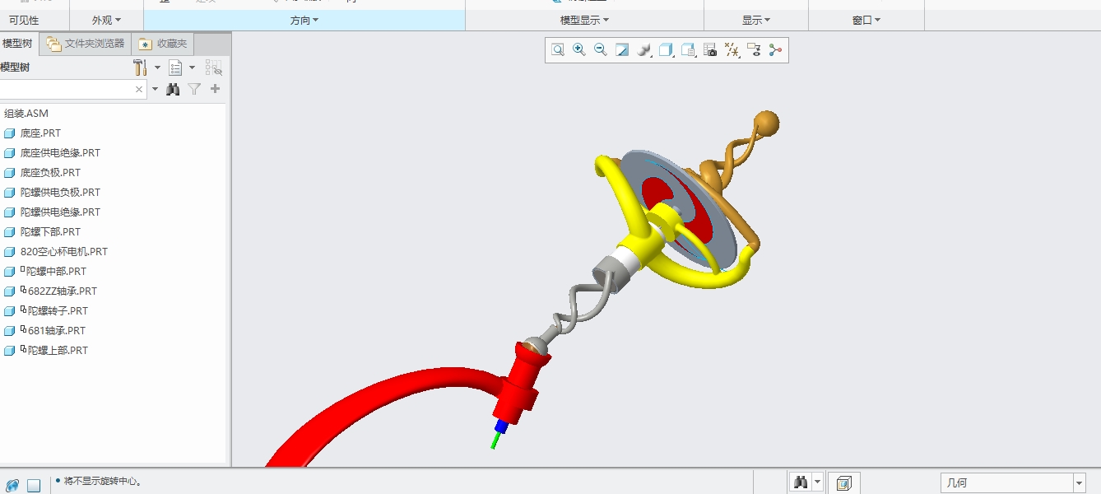1101x494 pixels.
Task: Click the greyed tree visibility hide icon
Action: click(214, 68)
